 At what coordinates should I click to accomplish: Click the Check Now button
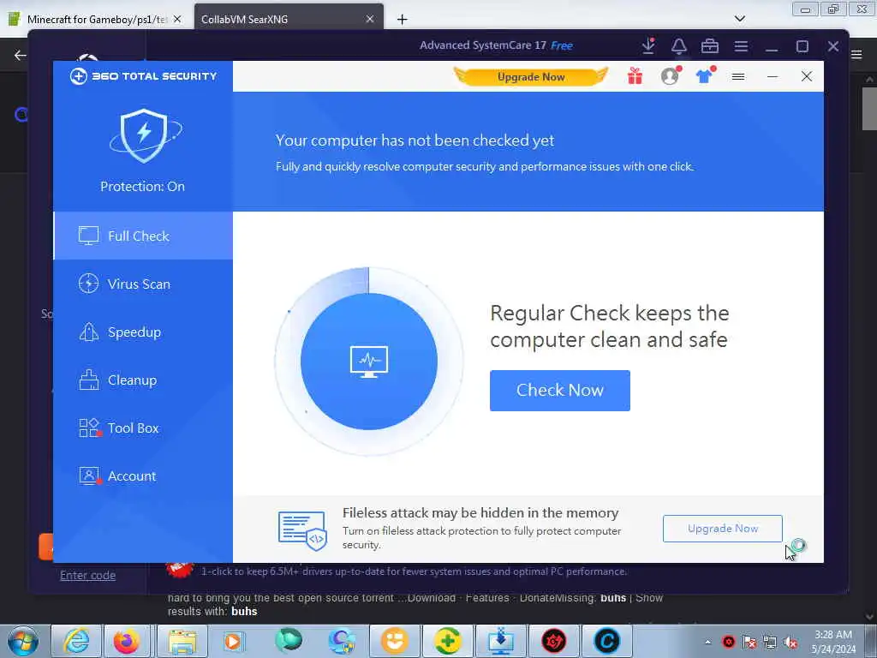560,391
